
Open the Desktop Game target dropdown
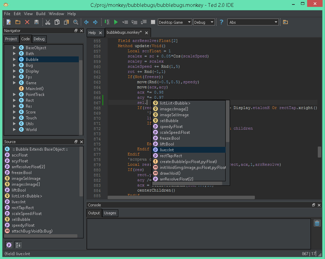(x=175, y=22)
